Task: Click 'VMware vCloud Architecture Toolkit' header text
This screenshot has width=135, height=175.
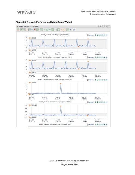Action: [98, 11]
